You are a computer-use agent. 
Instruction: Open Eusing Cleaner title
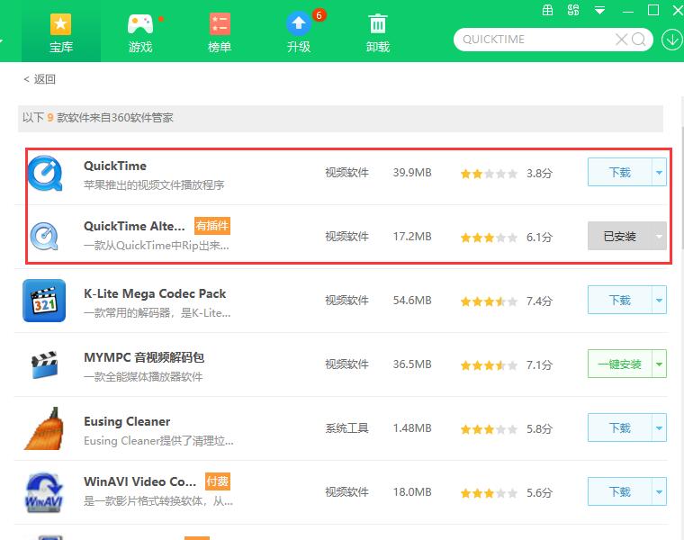(x=127, y=421)
